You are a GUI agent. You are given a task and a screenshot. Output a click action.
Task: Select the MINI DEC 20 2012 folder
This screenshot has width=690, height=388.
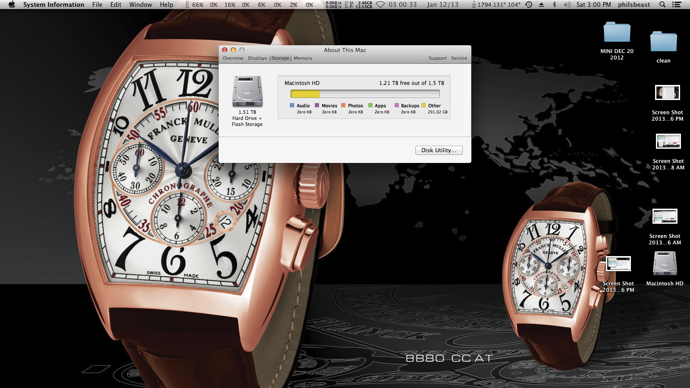617,41
